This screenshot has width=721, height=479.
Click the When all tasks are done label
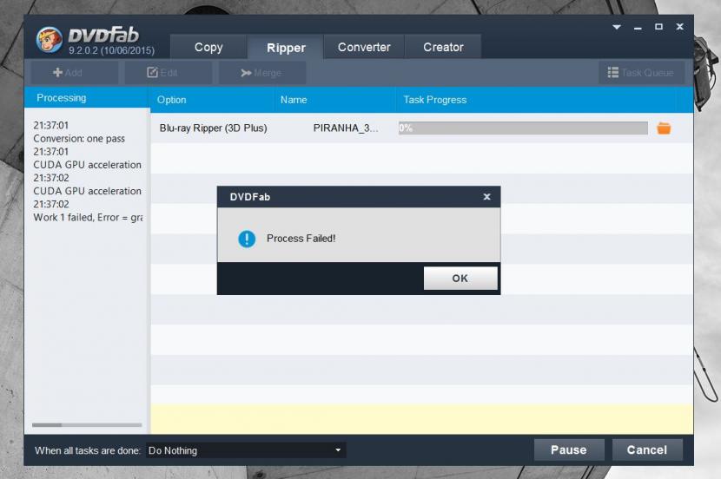tap(88, 450)
